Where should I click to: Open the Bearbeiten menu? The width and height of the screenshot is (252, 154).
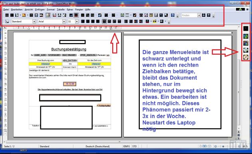pos(17,10)
